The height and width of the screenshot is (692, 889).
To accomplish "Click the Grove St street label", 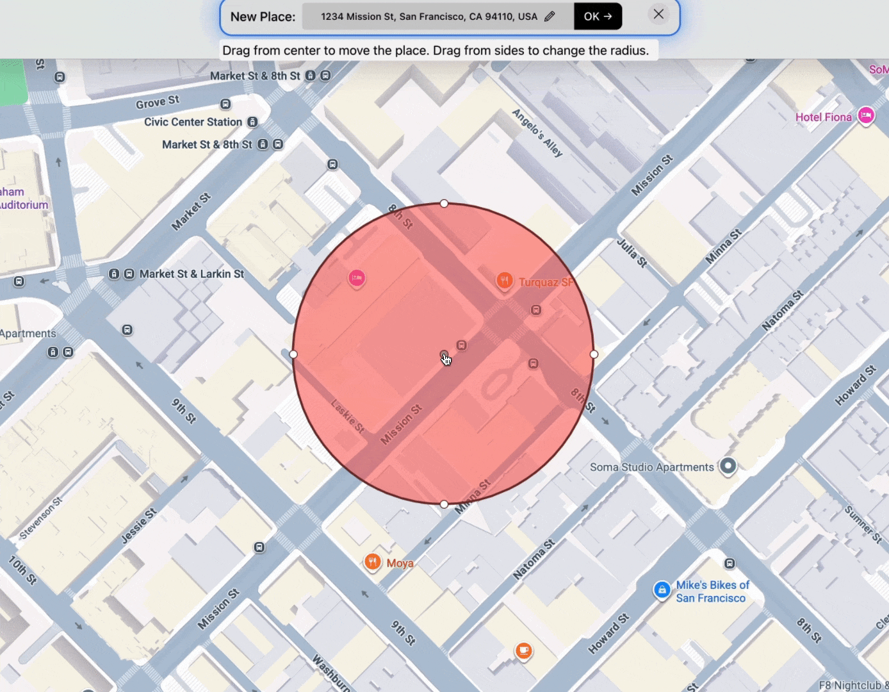I will (158, 102).
